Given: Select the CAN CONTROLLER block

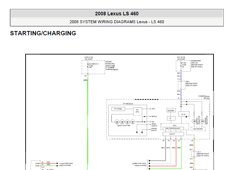Looking at the screenshot, I should [173, 128].
